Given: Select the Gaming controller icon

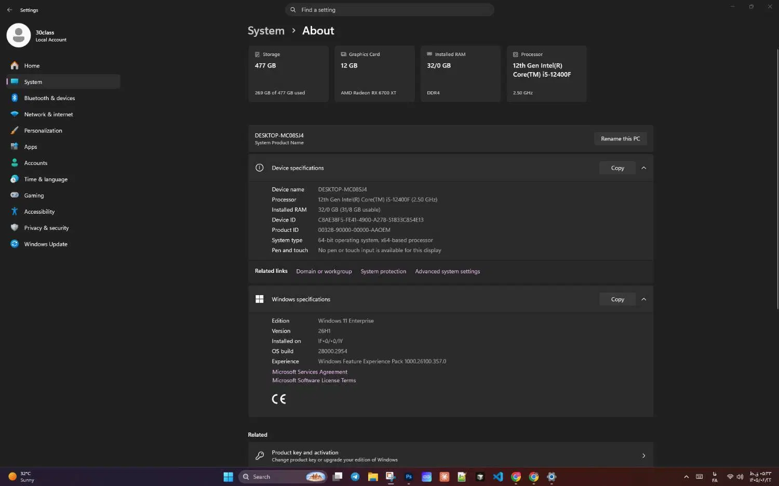Looking at the screenshot, I should (15, 196).
